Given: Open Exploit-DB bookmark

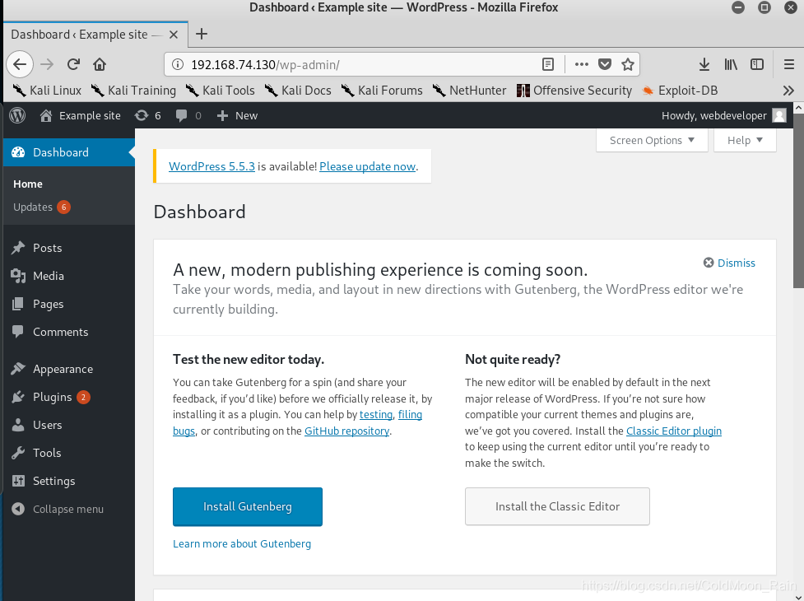Looking at the screenshot, I should coord(680,91).
